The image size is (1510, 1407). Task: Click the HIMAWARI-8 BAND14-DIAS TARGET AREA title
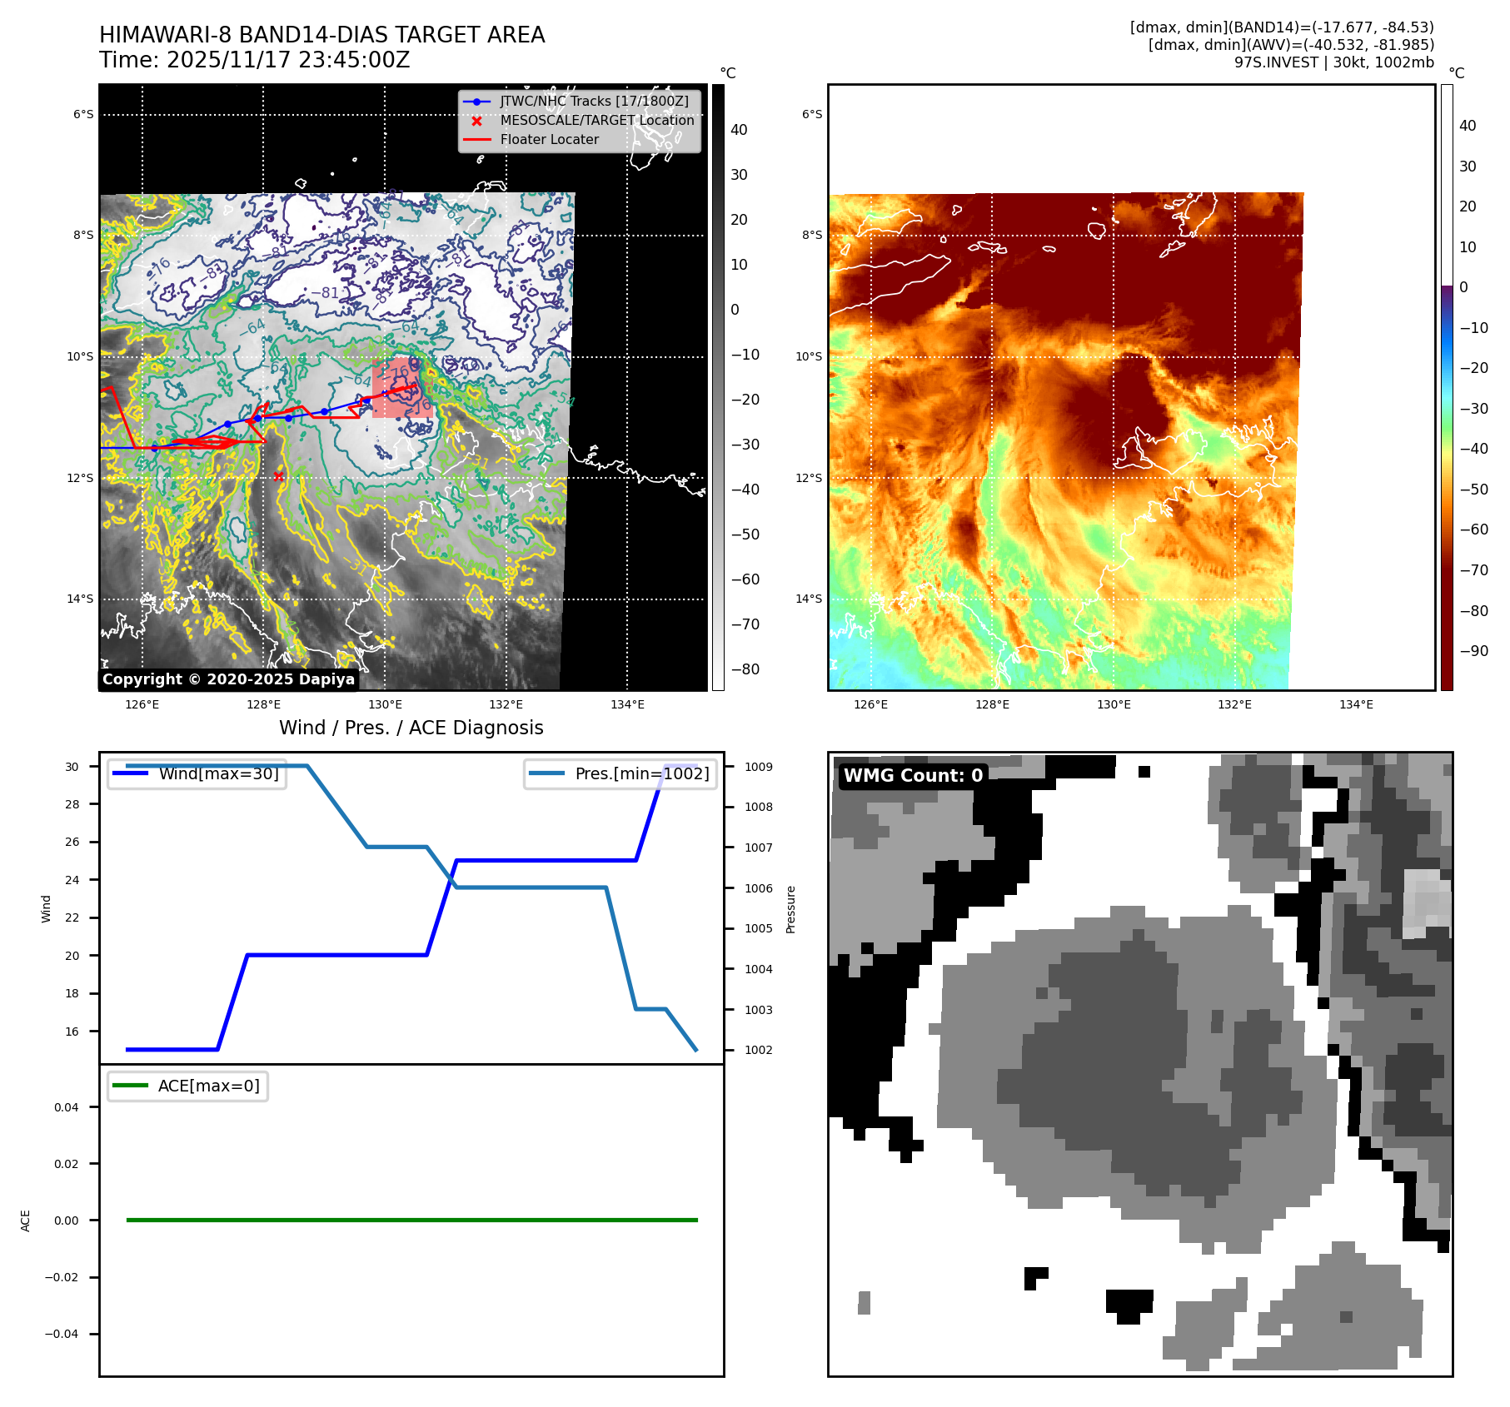click(321, 35)
